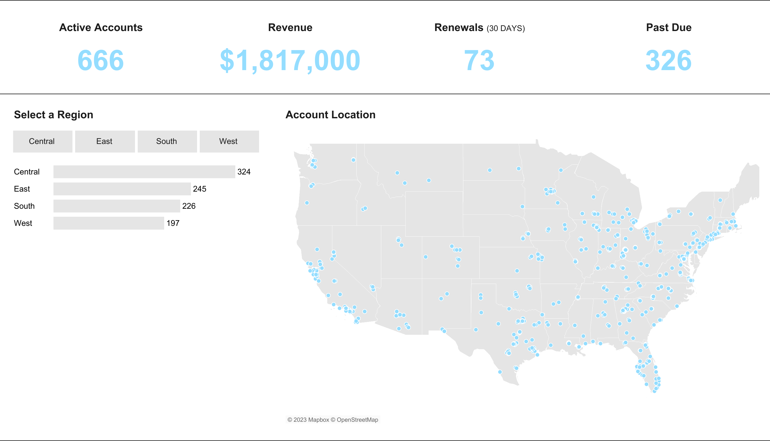Click the Central region button
Screen dimensions: 770x441
click(42, 141)
